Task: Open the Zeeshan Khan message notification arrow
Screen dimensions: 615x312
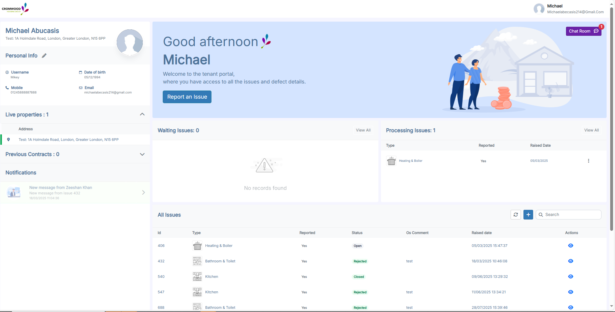Action: (143, 192)
